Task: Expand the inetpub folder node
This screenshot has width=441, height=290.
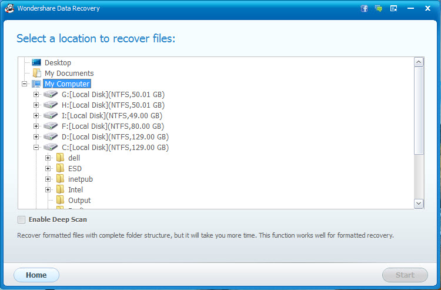Action: coord(48,179)
